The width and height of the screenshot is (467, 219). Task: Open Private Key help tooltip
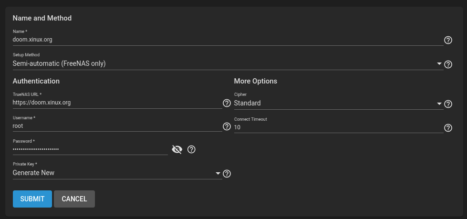click(x=227, y=174)
